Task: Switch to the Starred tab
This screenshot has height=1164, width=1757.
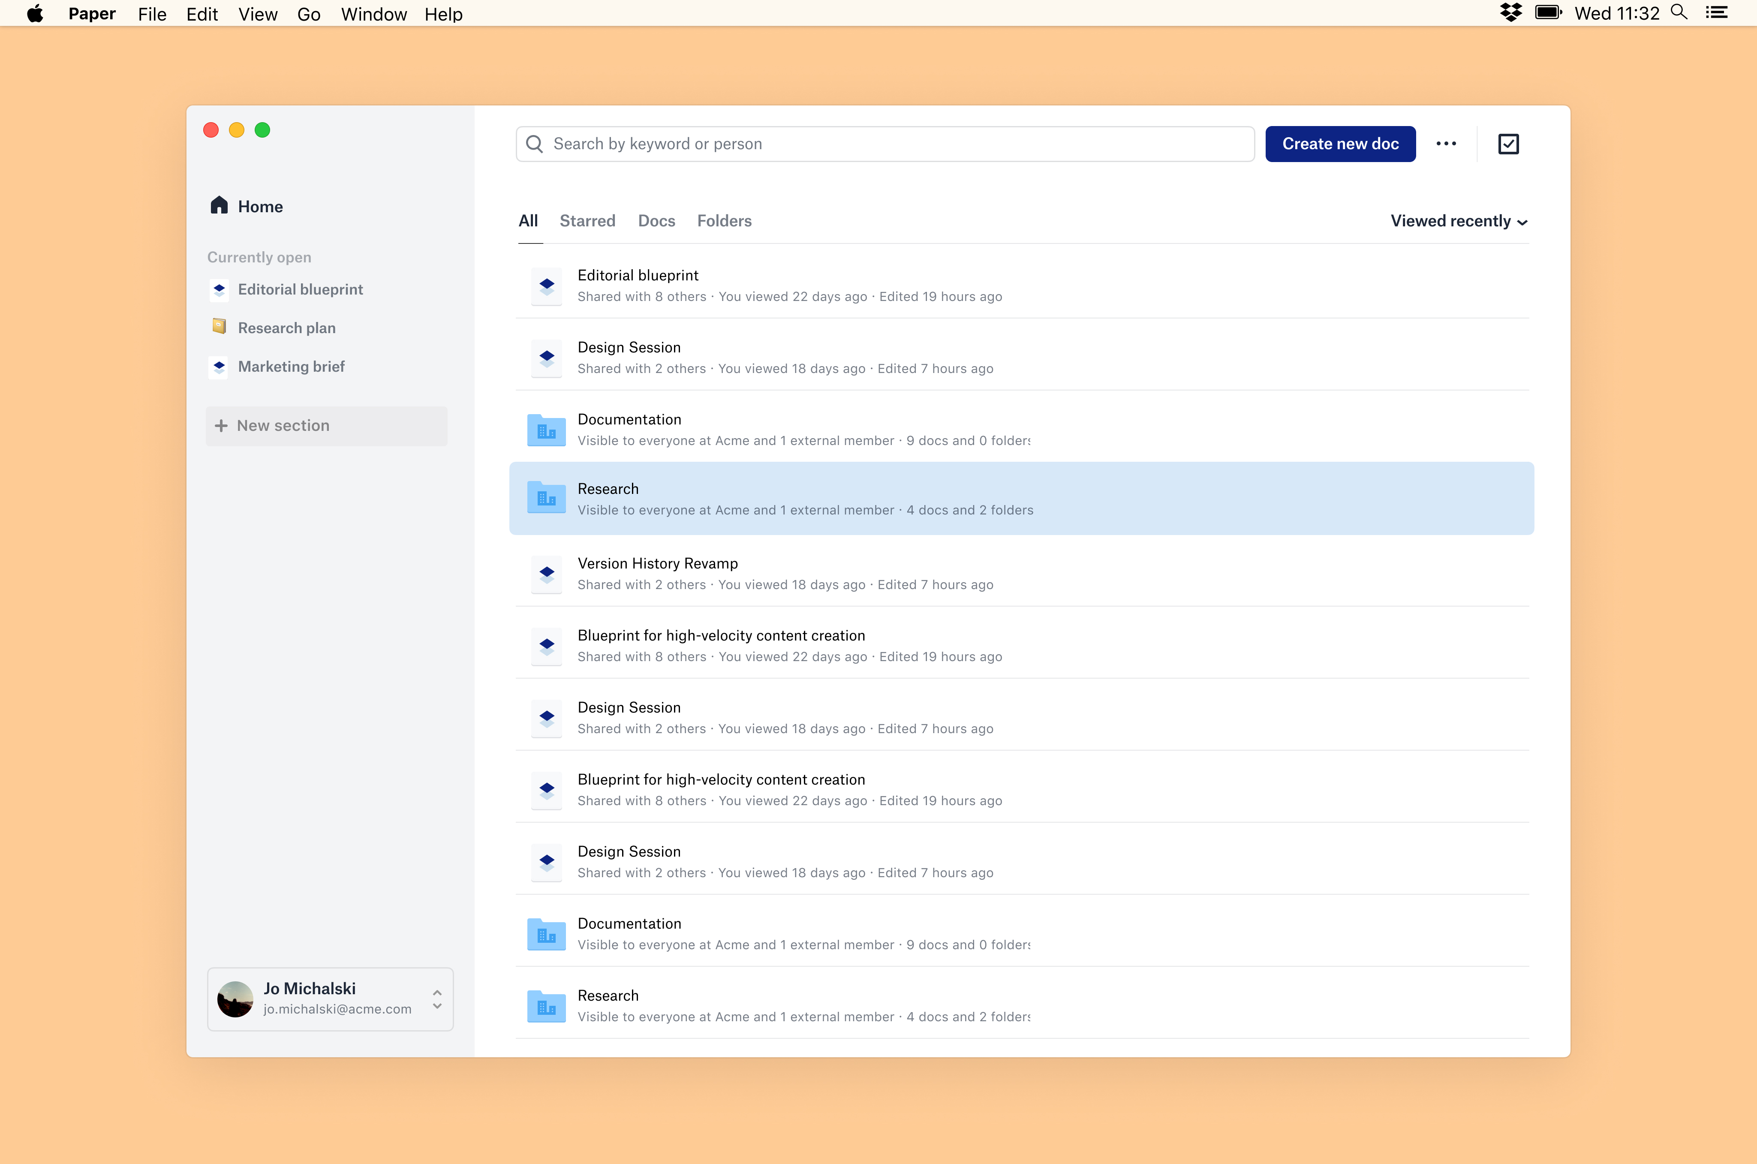Action: 587,221
